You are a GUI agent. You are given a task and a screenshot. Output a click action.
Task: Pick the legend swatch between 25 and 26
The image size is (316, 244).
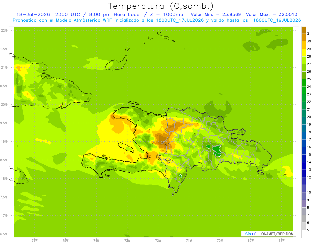[x=304, y=75]
